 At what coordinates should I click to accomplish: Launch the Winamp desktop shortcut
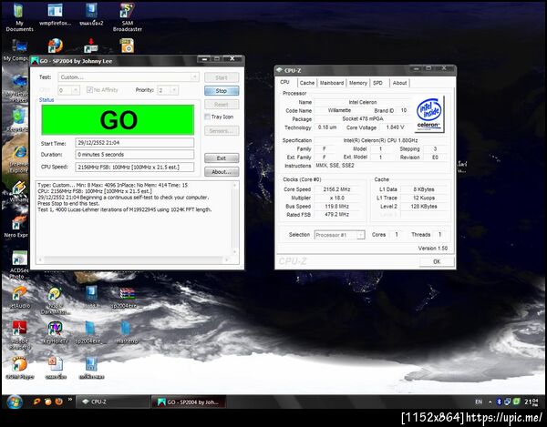click(19, 191)
